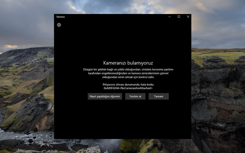The image size is (245, 153).
Task: Click the error code 0xA00F4244<NoCamerasAreAttached>
Action: (x=128, y=88)
